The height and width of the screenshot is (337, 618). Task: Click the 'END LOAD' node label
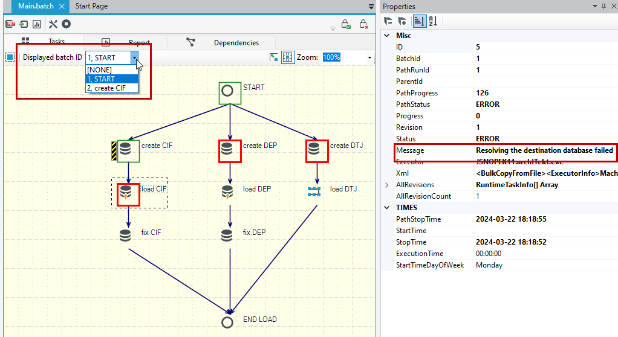(x=260, y=319)
